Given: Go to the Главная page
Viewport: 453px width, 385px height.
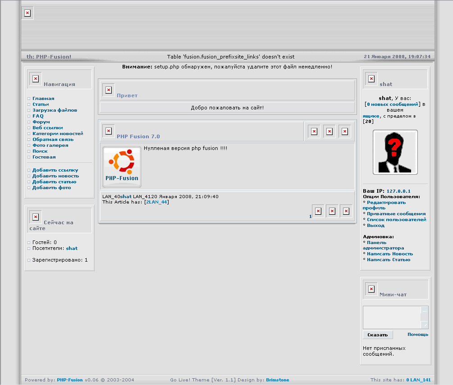Looking at the screenshot, I should [43, 99].
